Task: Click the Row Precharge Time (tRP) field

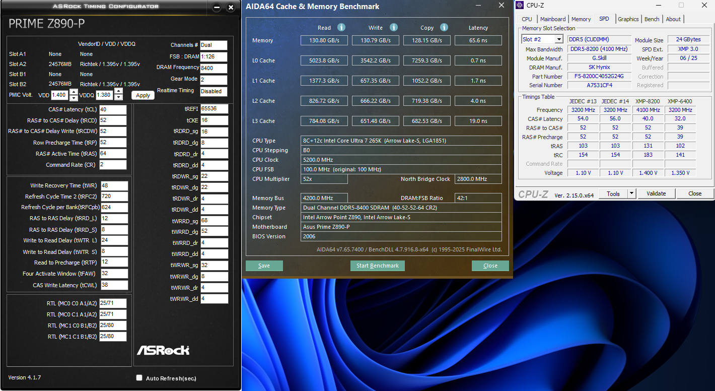Action: pos(113,143)
